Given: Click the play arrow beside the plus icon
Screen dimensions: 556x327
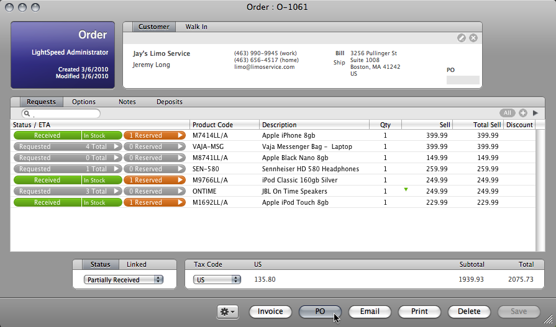Looking at the screenshot, I should click(x=535, y=113).
